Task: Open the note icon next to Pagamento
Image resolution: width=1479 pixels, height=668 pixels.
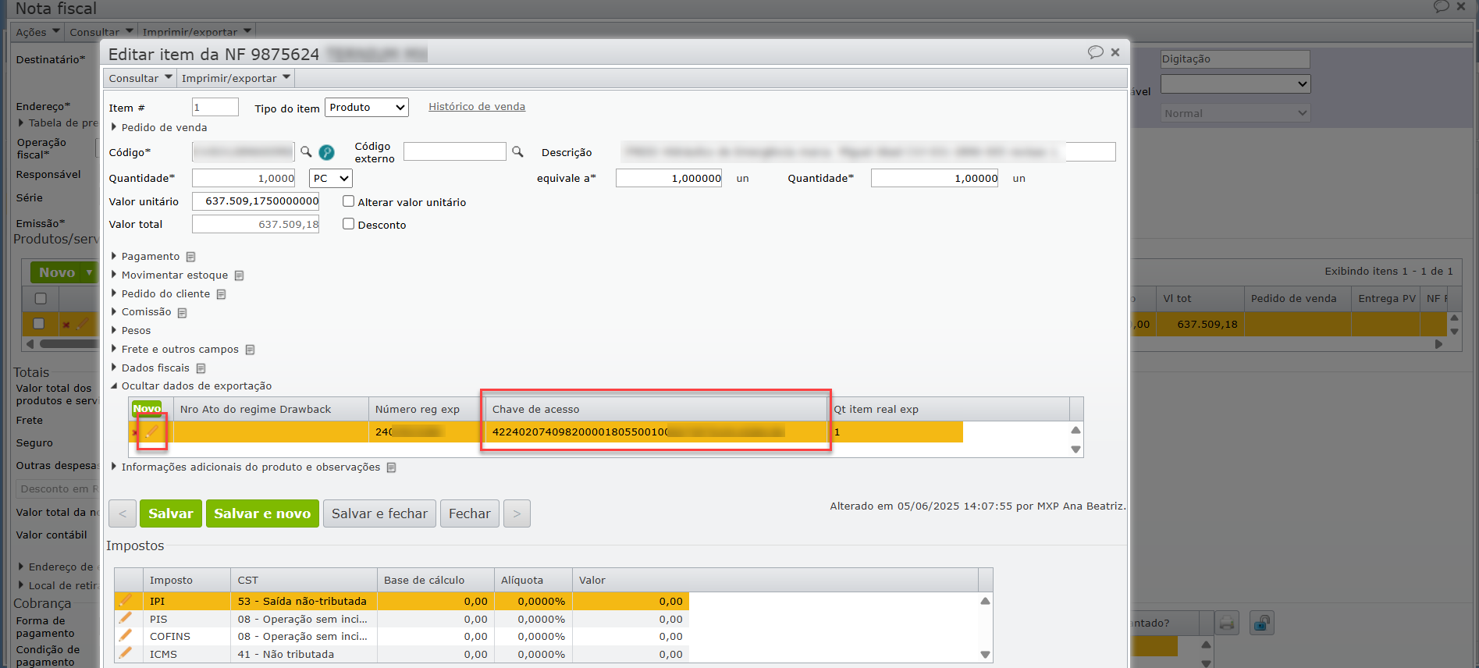Action: point(190,257)
